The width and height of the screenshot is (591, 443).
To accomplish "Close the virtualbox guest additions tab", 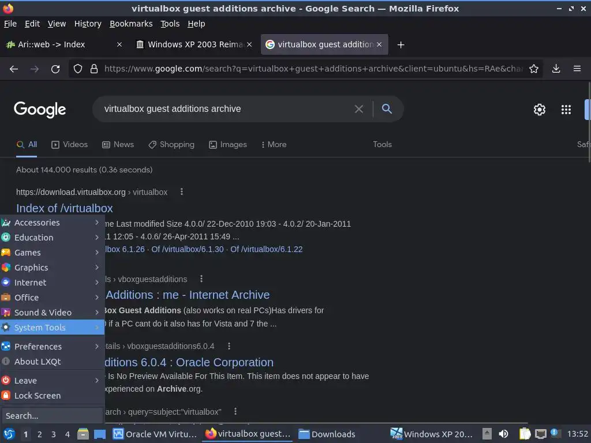I will pos(379,44).
